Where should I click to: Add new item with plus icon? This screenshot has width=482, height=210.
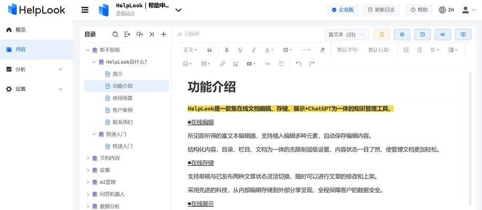tap(163, 34)
